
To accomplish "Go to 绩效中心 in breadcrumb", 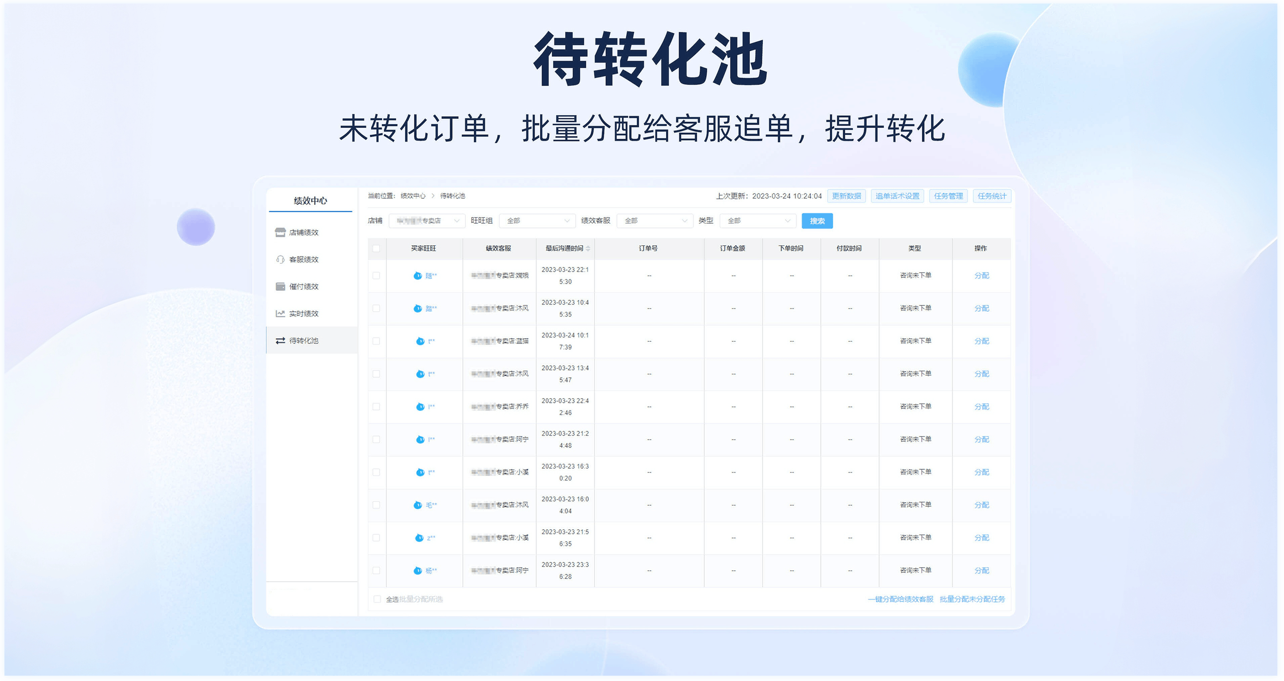I will coord(413,196).
